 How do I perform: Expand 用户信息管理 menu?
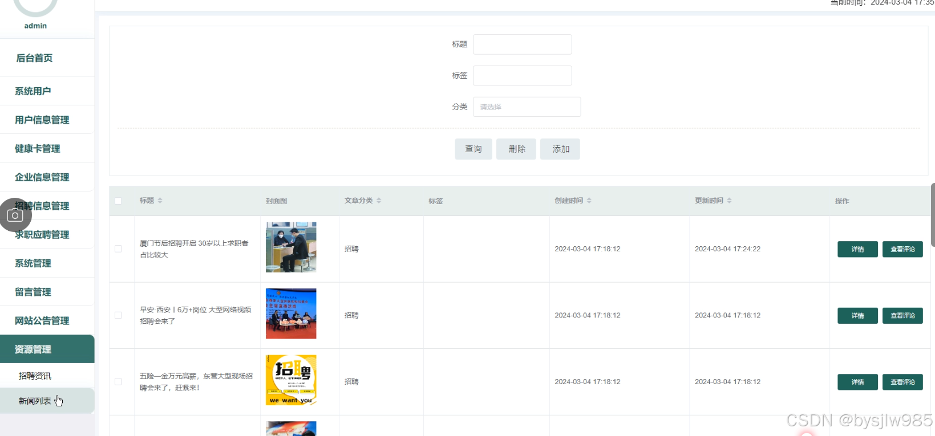(47, 120)
